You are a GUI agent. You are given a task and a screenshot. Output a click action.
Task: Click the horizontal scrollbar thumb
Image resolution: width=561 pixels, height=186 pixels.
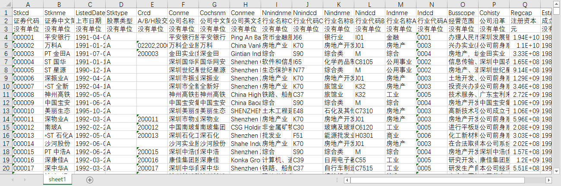tap(437, 180)
